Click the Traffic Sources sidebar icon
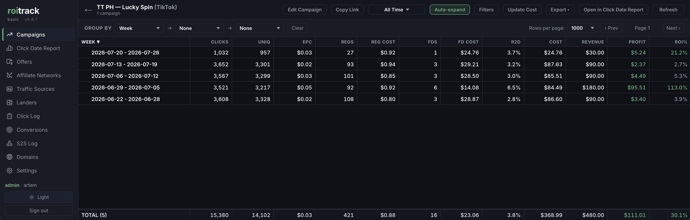This screenshot has height=220, width=690. click(9, 89)
